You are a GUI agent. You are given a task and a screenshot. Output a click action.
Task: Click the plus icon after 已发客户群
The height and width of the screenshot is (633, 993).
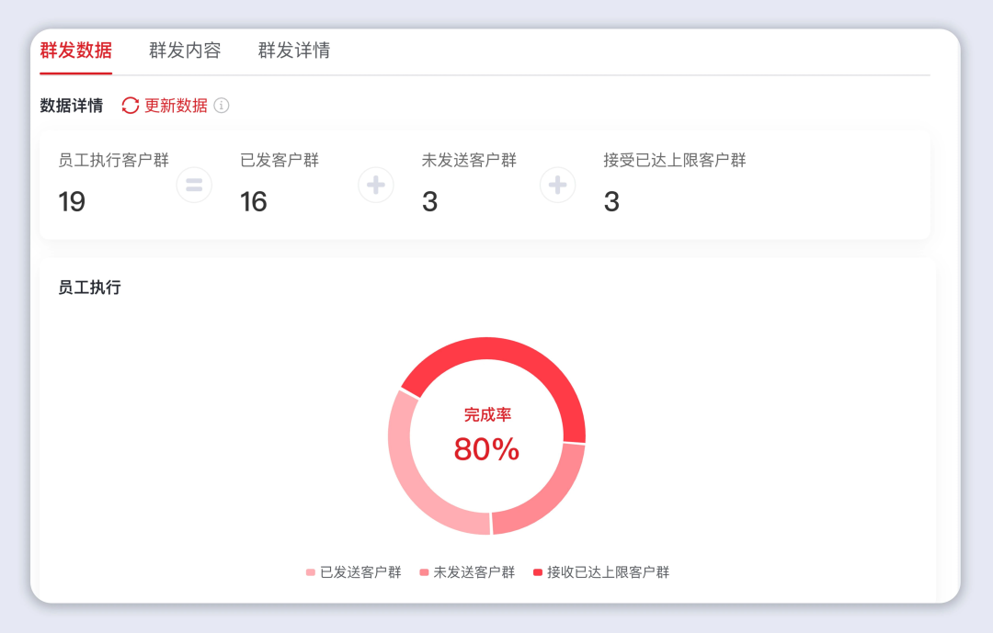(x=375, y=186)
